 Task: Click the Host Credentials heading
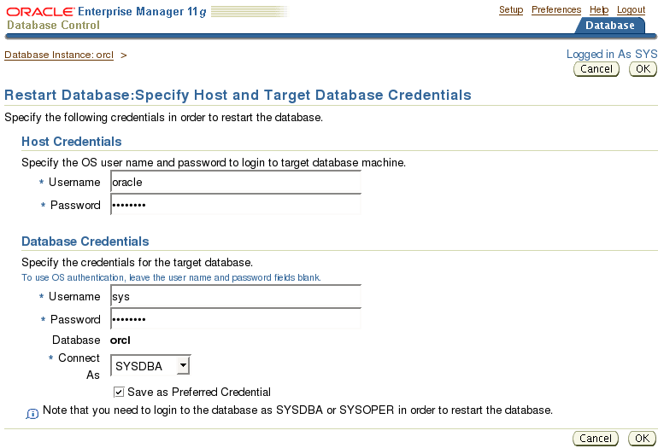[71, 142]
